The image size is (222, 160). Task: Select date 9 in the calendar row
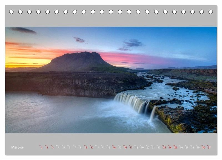click(86, 147)
